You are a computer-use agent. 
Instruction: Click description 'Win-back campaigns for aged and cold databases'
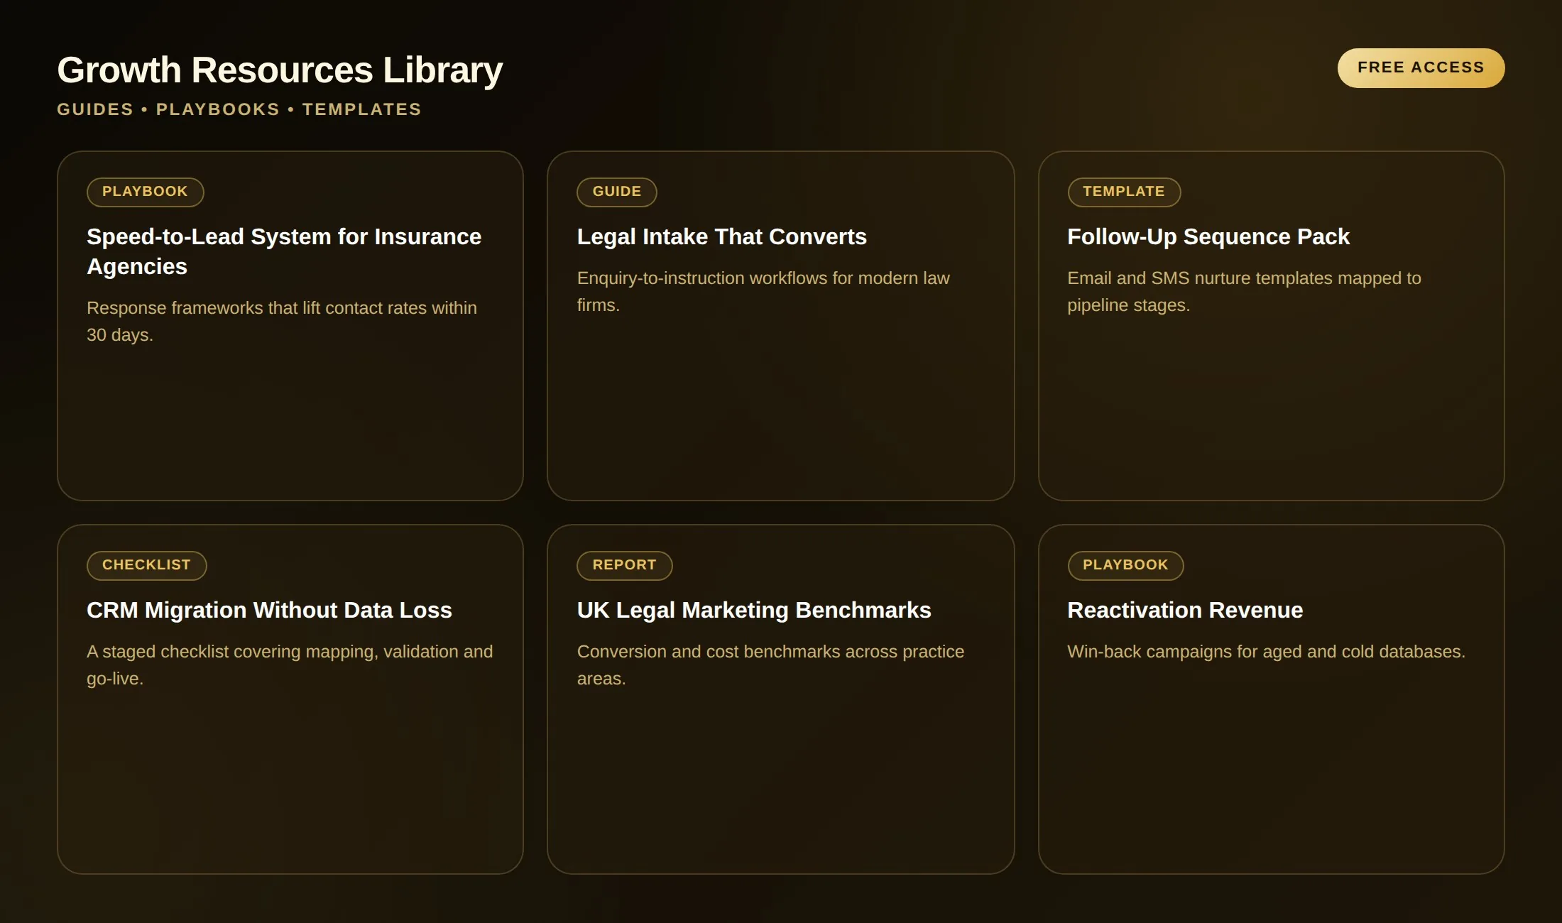pos(1266,652)
